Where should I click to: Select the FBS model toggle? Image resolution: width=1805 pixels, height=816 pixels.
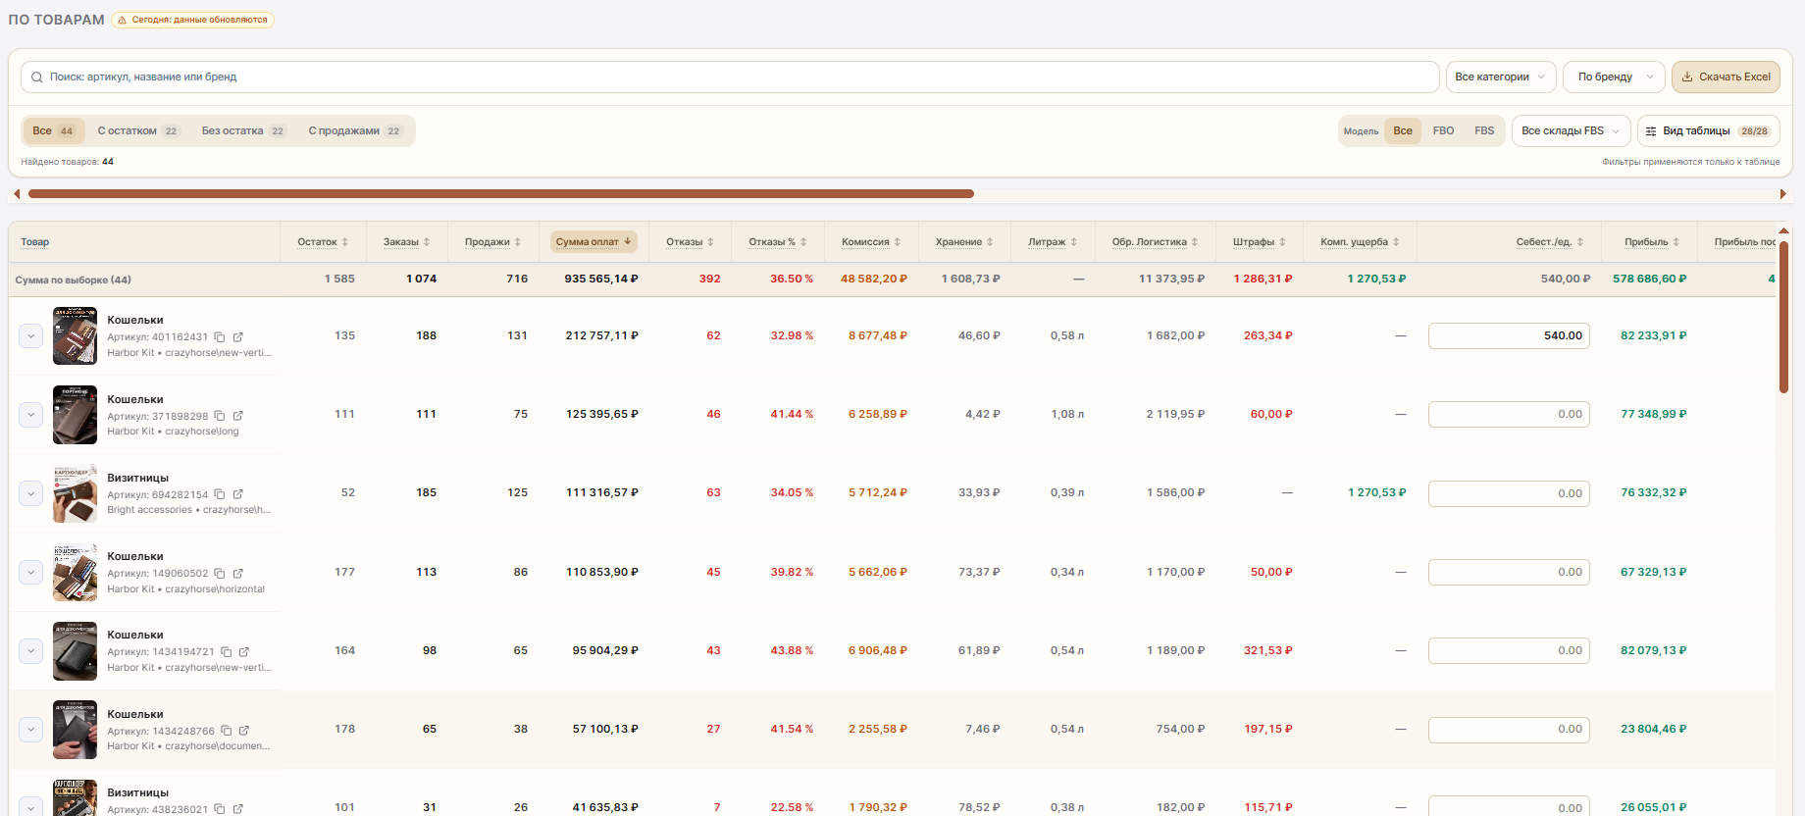[x=1484, y=130]
